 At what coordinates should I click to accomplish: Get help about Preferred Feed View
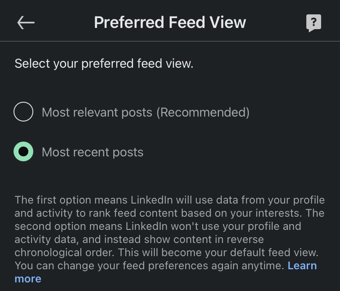click(314, 23)
